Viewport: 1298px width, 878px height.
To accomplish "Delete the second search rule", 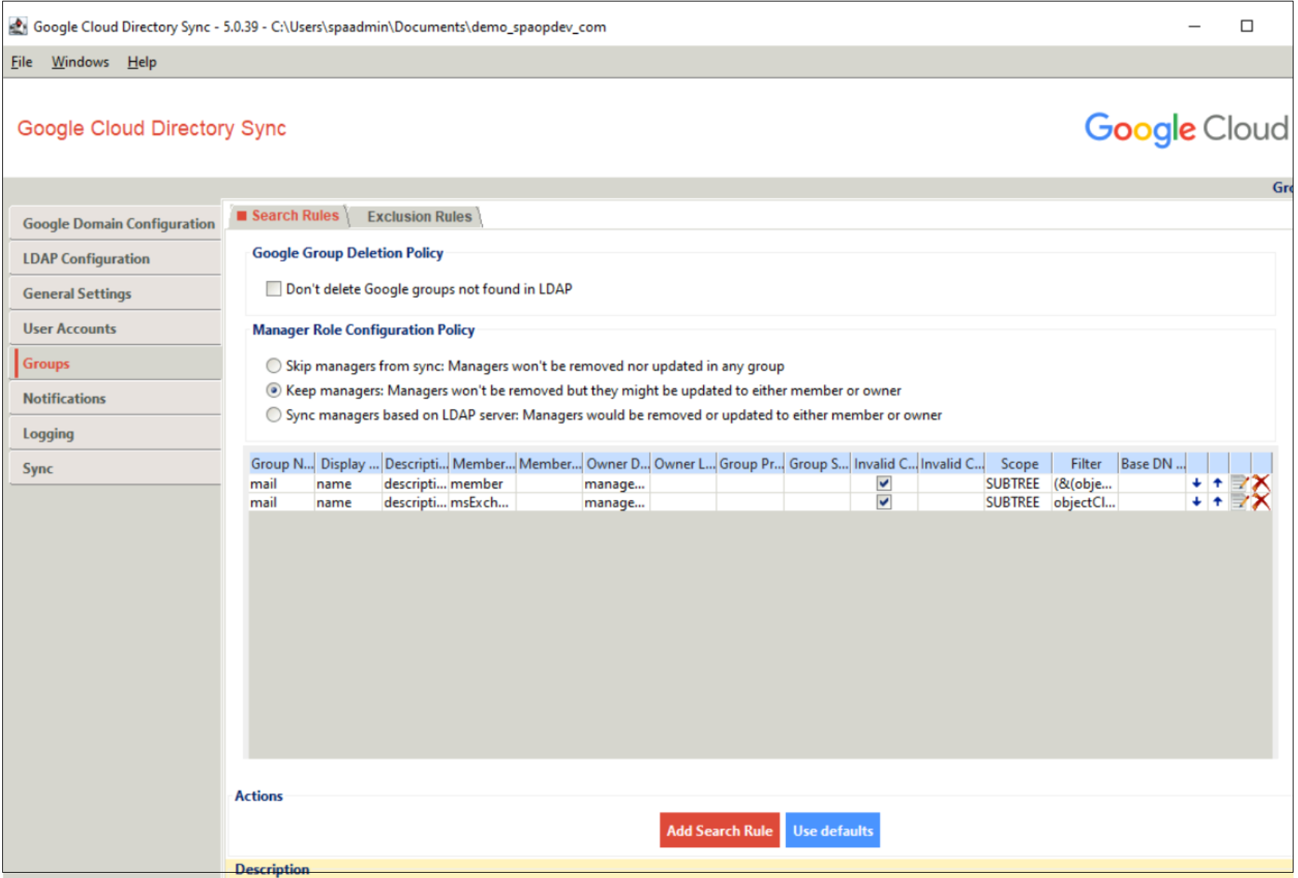I will coord(1261,502).
